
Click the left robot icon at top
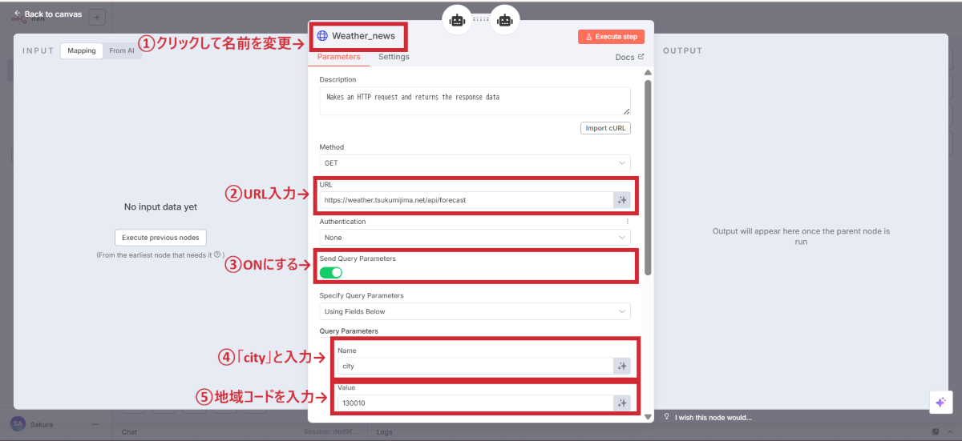pyautogui.click(x=458, y=21)
